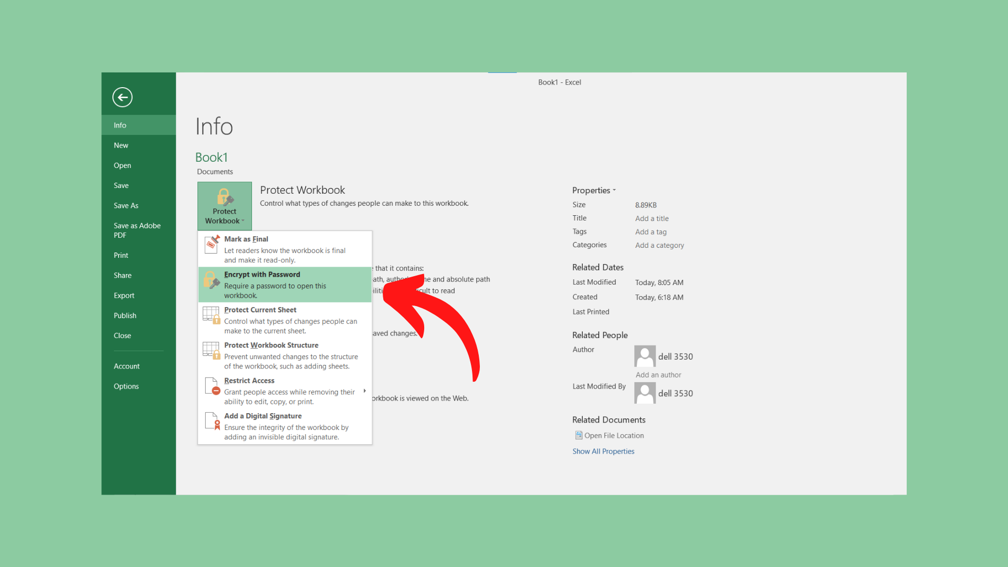The width and height of the screenshot is (1008, 567).
Task: Click the Restrict Access document icon
Action: click(212, 386)
